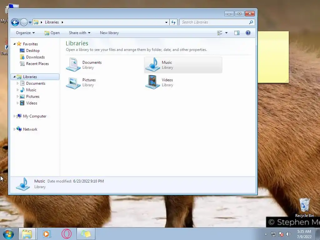
Task: Collapse the Libraries tree node
Action: click(14, 77)
